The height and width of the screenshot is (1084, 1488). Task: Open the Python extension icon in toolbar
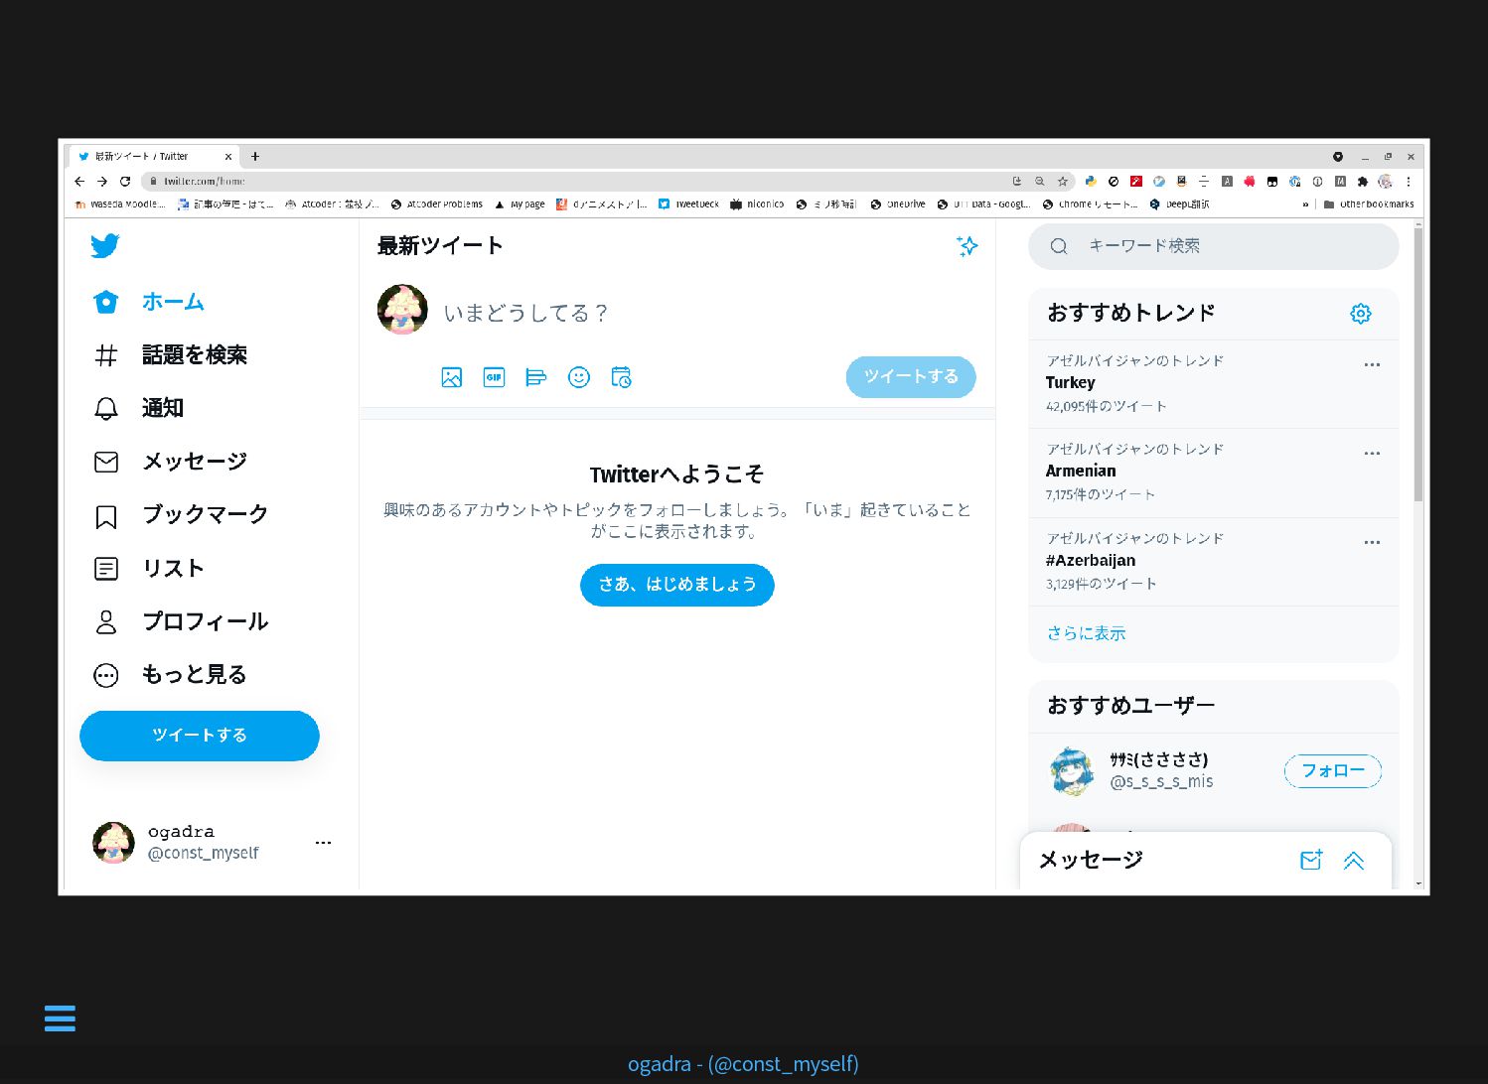coord(1091,182)
